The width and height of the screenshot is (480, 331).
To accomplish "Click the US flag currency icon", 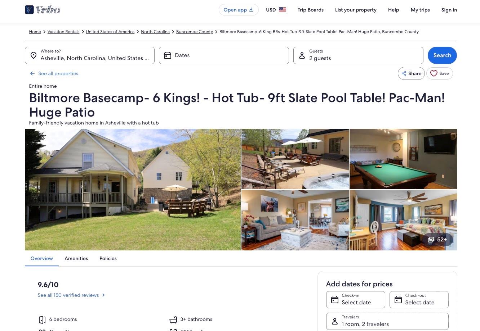I will (283, 10).
